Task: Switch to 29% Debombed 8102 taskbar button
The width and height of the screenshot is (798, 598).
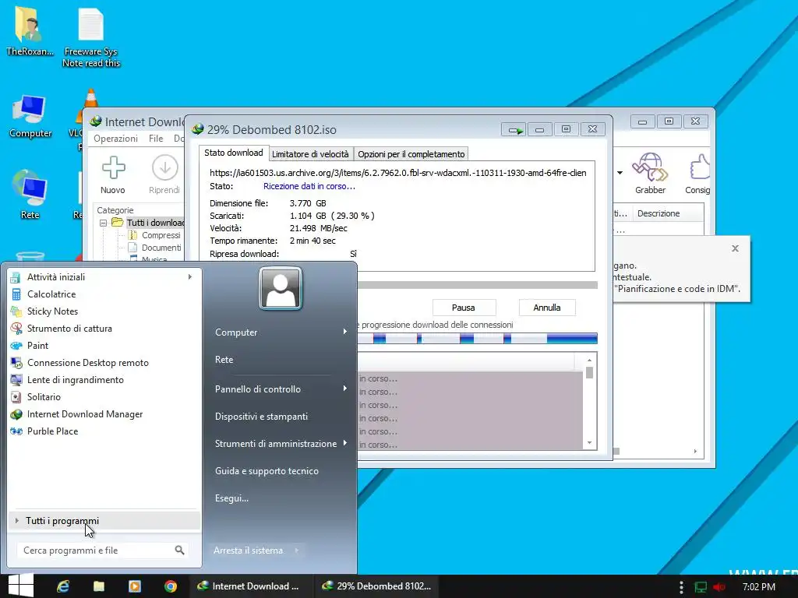Action: pos(376,586)
